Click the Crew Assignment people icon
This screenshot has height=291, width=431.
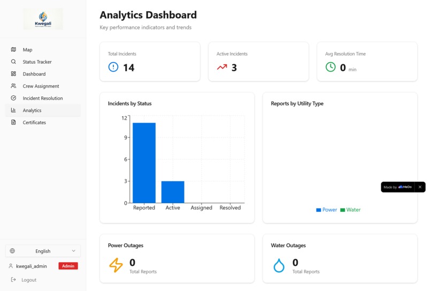(13, 86)
